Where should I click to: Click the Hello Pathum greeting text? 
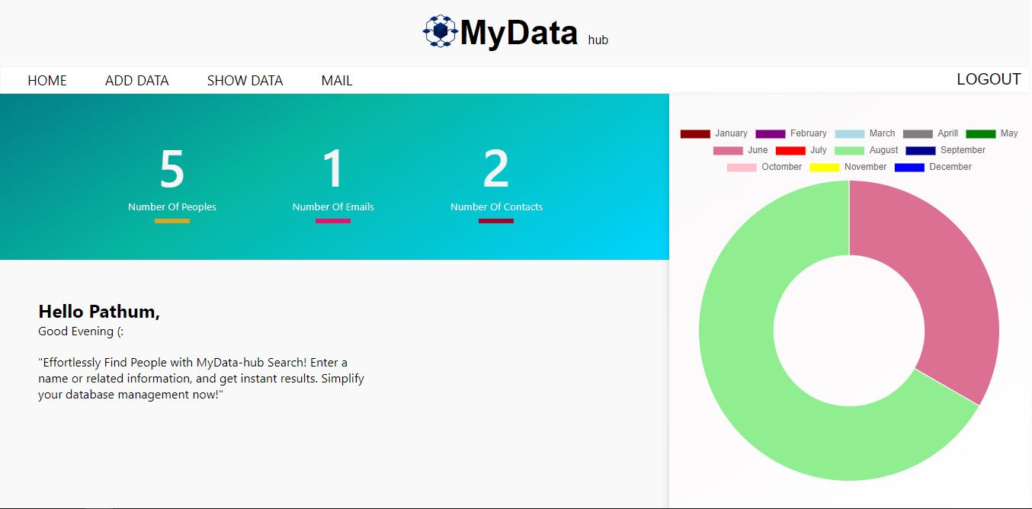coord(99,312)
